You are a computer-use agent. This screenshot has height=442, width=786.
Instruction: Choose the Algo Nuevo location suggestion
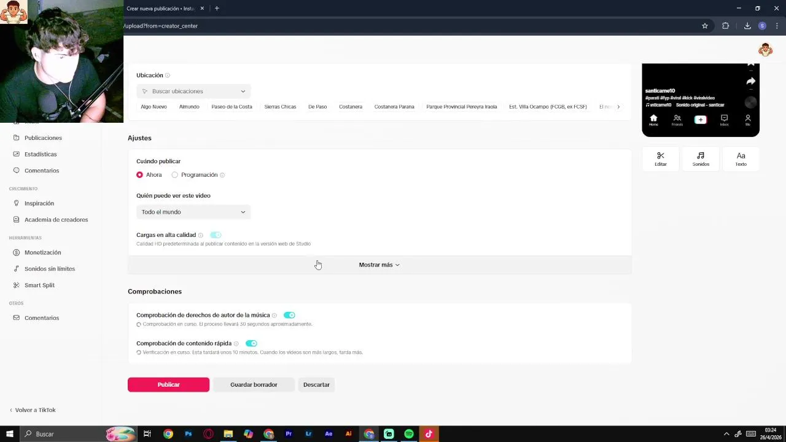coord(154,107)
